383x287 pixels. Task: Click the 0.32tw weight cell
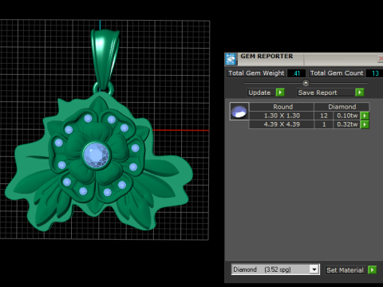click(347, 124)
